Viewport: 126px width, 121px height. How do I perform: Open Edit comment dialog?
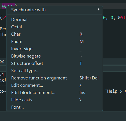[x=55, y=85]
